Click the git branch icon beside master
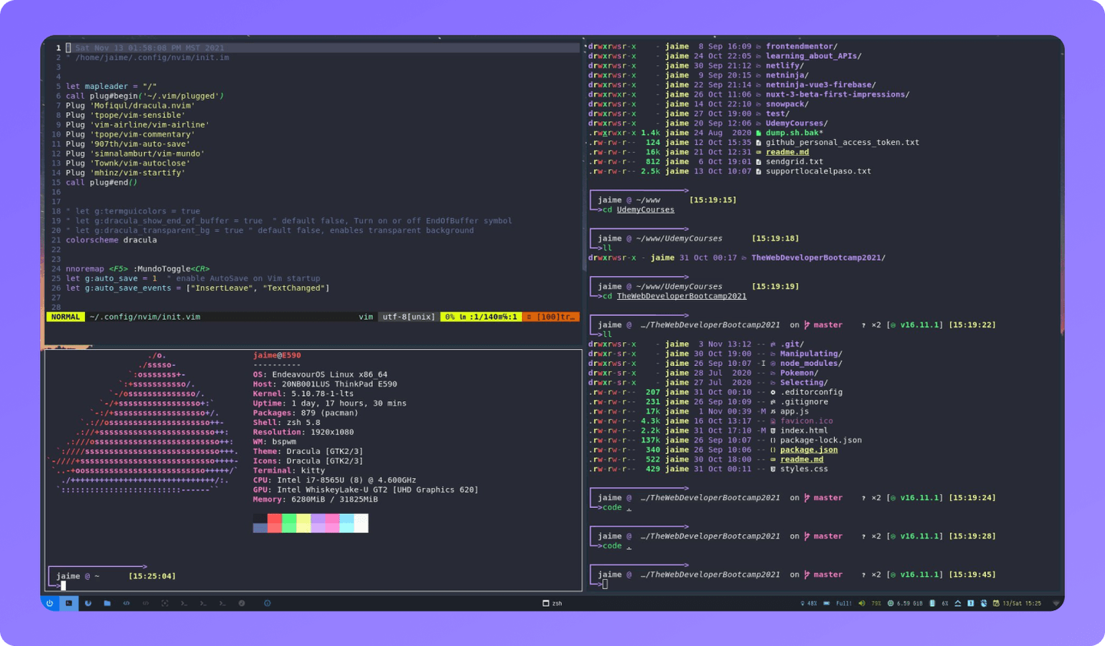1105x646 pixels. point(807,324)
